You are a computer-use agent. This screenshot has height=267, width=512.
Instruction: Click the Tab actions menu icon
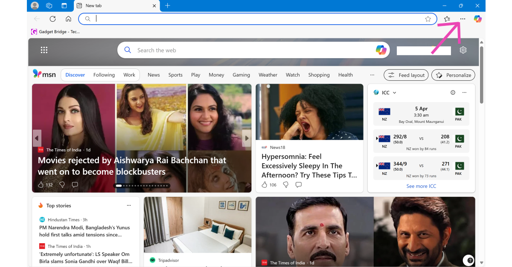64,6
